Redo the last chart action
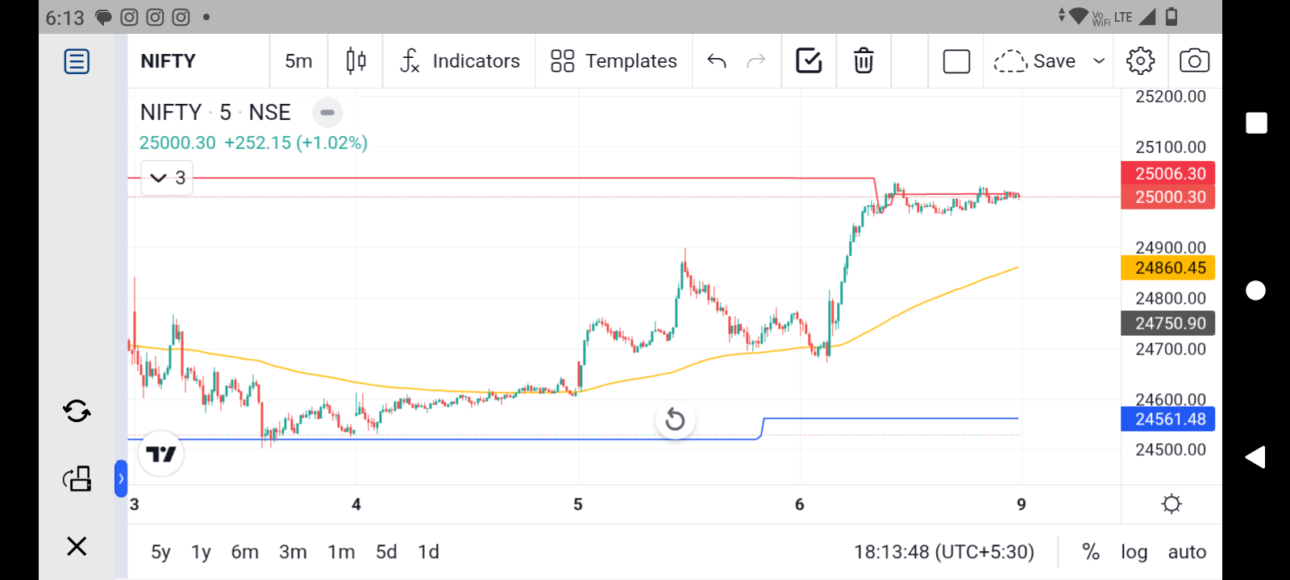The image size is (1290, 580). [755, 61]
